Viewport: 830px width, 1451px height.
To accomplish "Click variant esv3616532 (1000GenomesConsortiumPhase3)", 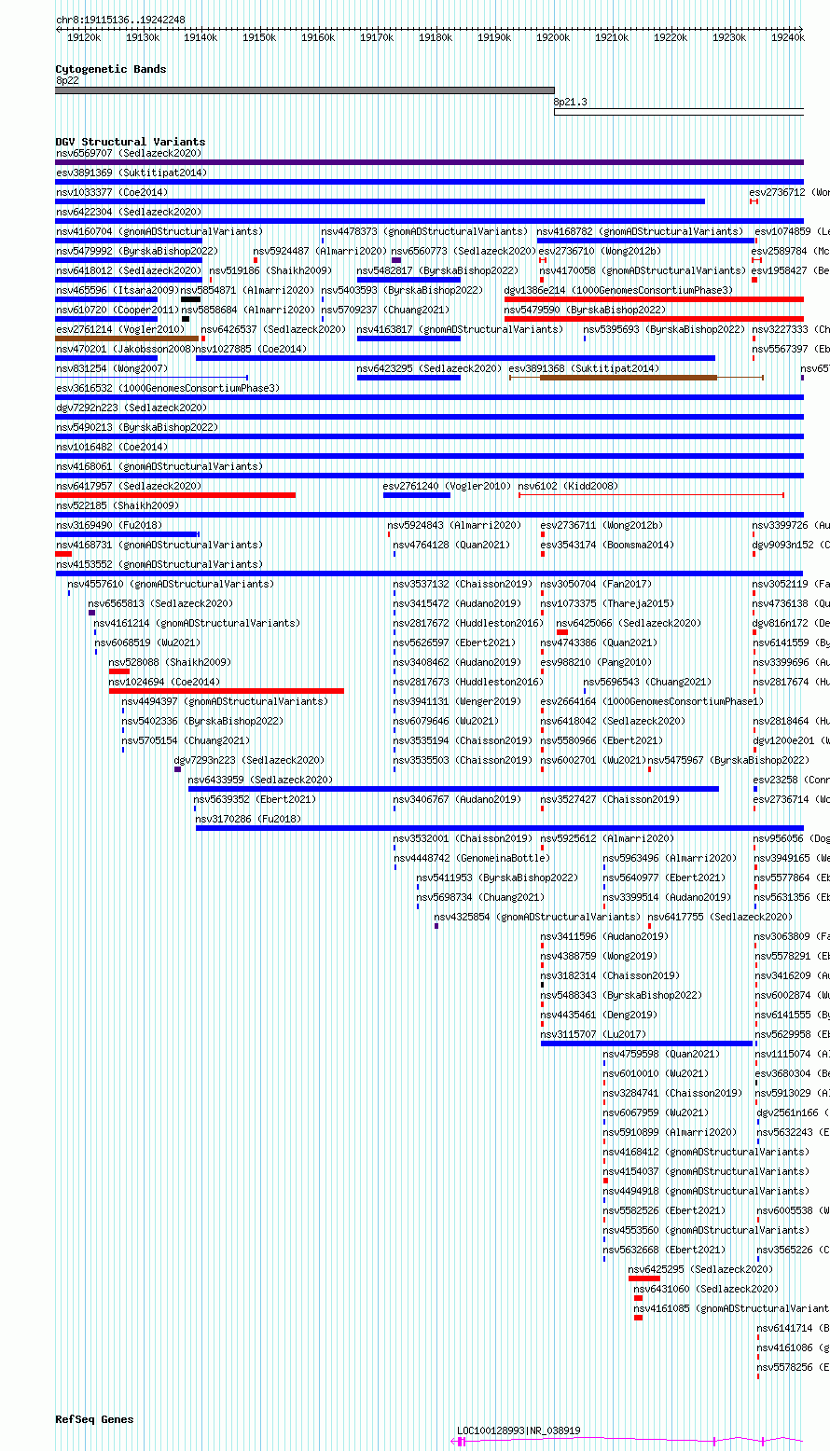I will pyautogui.click(x=168, y=388).
